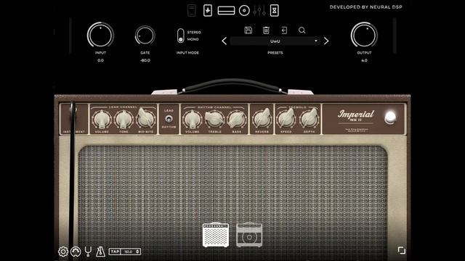Click the Developed by Neural DSP text
This screenshot has height=261, width=465.
click(366, 7)
